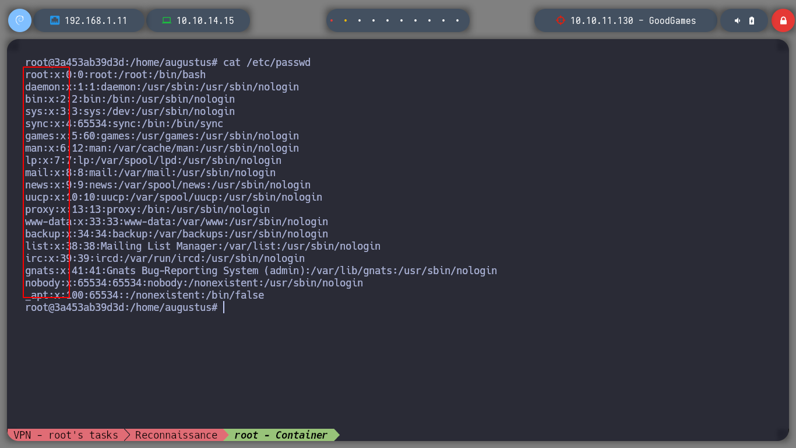Click the 10.10.11.130 - GoodGames target label

[x=633, y=20]
